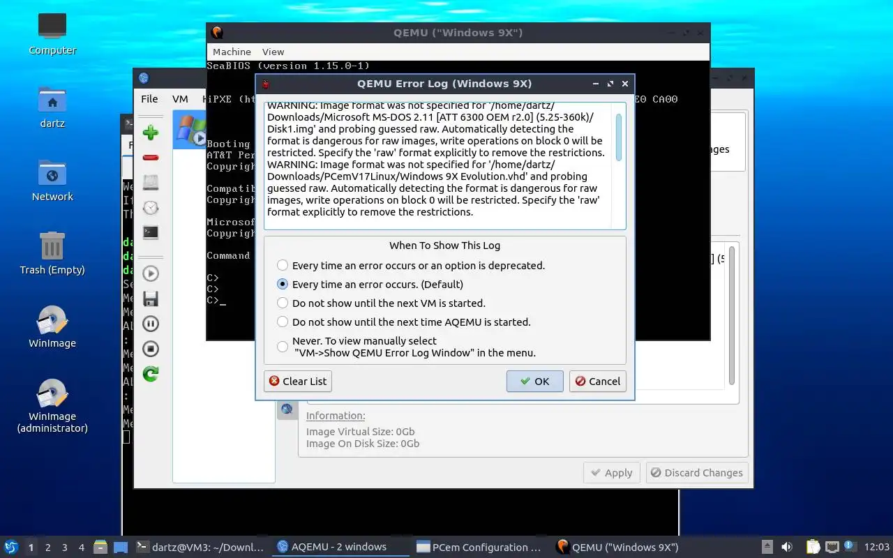The width and height of the screenshot is (893, 558).
Task: Click the floppy save-state icon in AQEMU toolbar
Action: 151,299
